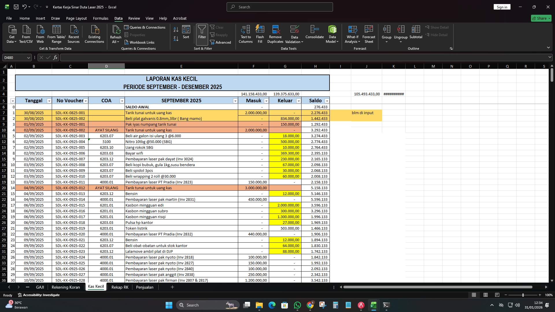Image resolution: width=555 pixels, height=312 pixels.
Task: Open the Name Box dropdown
Action: point(28,57)
